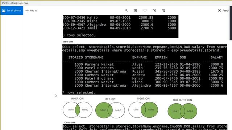The image size is (232, 130).
Task: Click the employee name 'Russel'
Action: coord(138,71)
